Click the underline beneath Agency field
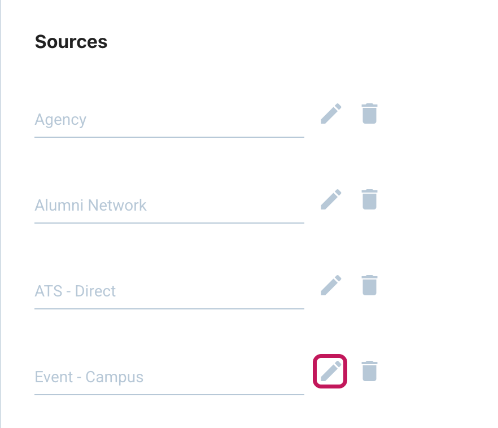The image size is (498, 428). pos(169,137)
